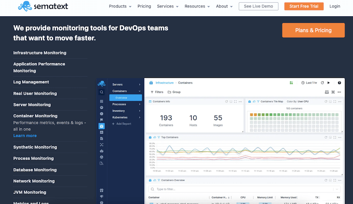Select Overview under Containers
The width and height of the screenshot is (353, 204).
[x=126, y=98]
